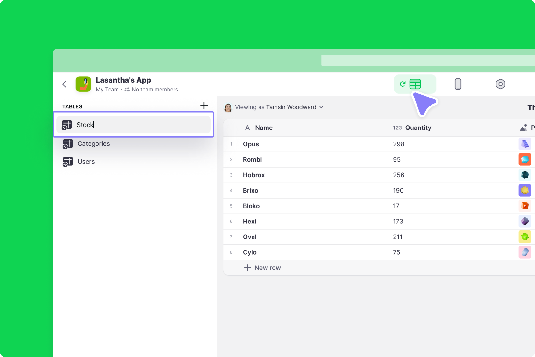535x357 pixels.
Task: Click the Rombi orange image thumbnail
Action: 524,160
